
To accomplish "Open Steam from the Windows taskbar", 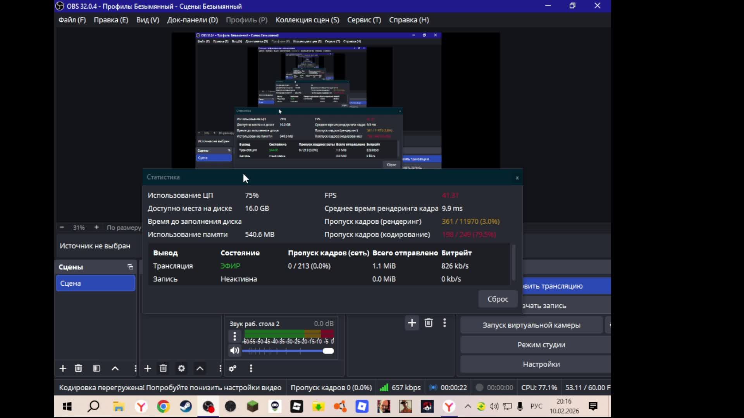I will pyautogui.click(x=186, y=406).
